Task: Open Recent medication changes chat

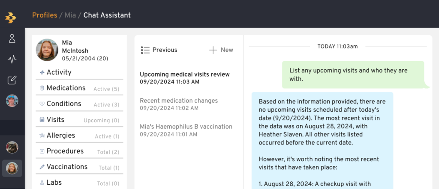Action: point(179,104)
